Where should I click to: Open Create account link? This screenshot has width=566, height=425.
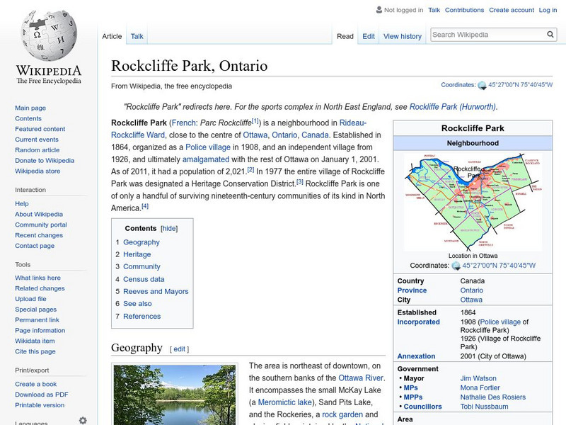[x=511, y=10]
